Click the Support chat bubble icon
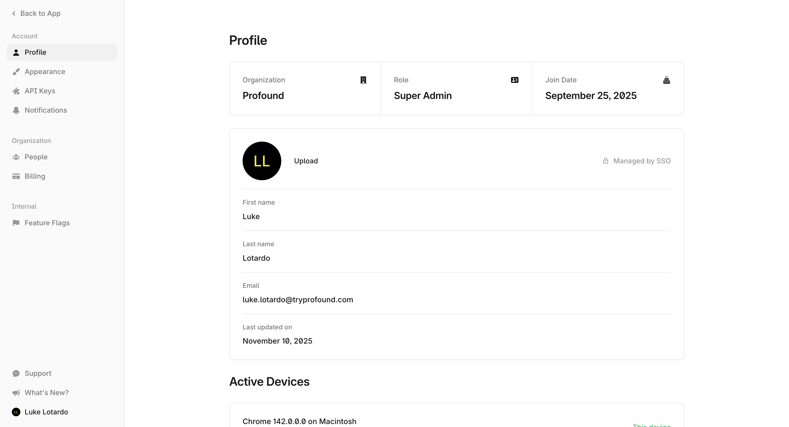 point(16,373)
